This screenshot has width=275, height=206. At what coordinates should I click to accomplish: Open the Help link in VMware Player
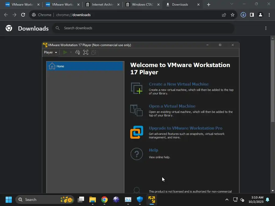click(x=153, y=150)
